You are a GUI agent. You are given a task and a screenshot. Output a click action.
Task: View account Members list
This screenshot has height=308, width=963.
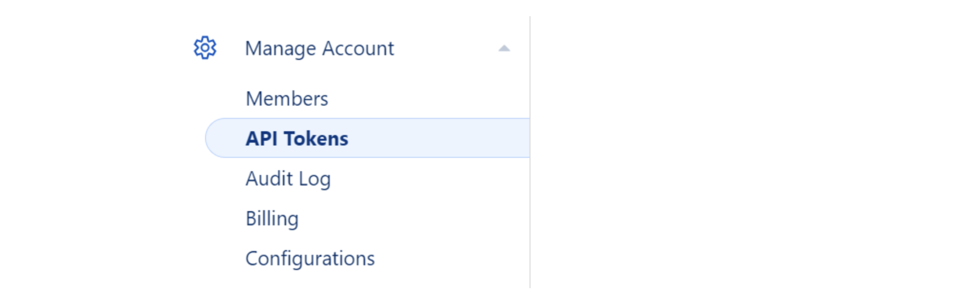[x=287, y=99]
